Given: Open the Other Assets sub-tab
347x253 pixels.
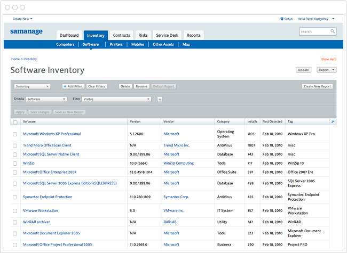Looking at the screenshot, I should (163, 44).
